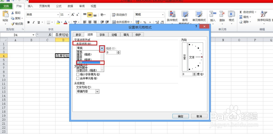Click the Increase Decimal icon
The width and height of the screenshot is (273, 134).
[x=157, y=22]
